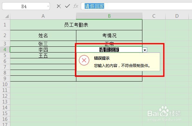Select row 8 header

5,73
